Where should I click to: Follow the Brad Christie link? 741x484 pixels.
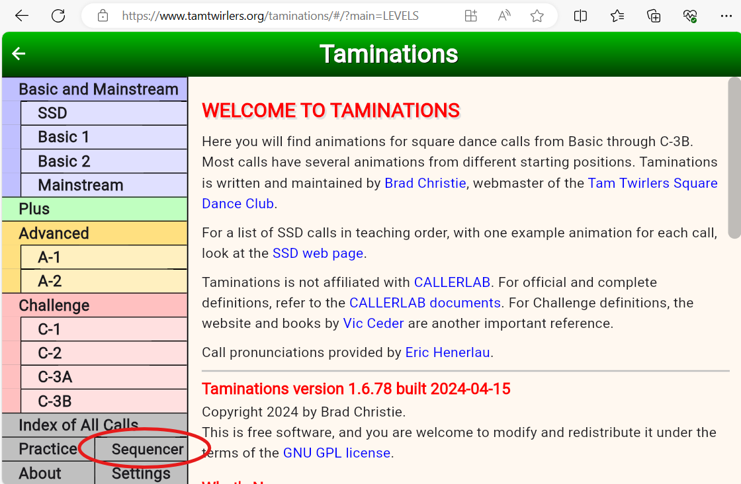(425, 182)
